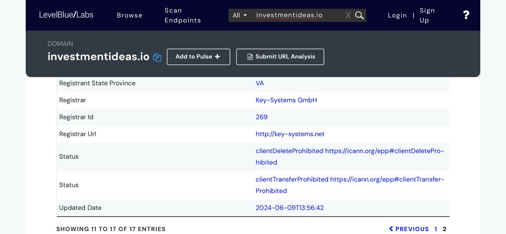Follow the http://key-systems.net registrar URL

pos(290,134)
